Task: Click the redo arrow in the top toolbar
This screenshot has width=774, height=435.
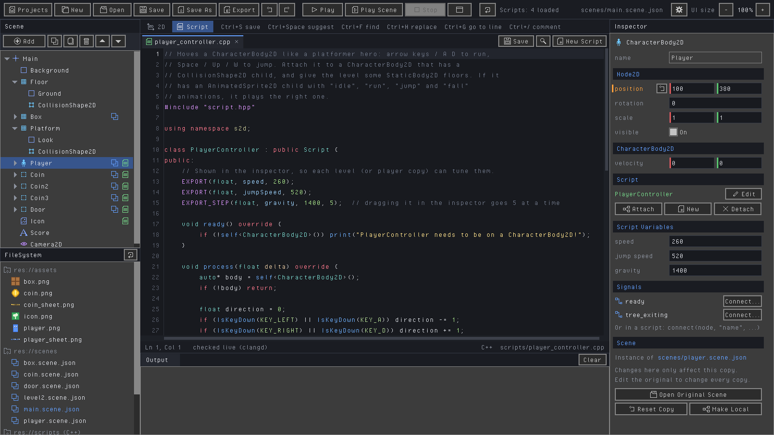Action: [x=287, y=10]
